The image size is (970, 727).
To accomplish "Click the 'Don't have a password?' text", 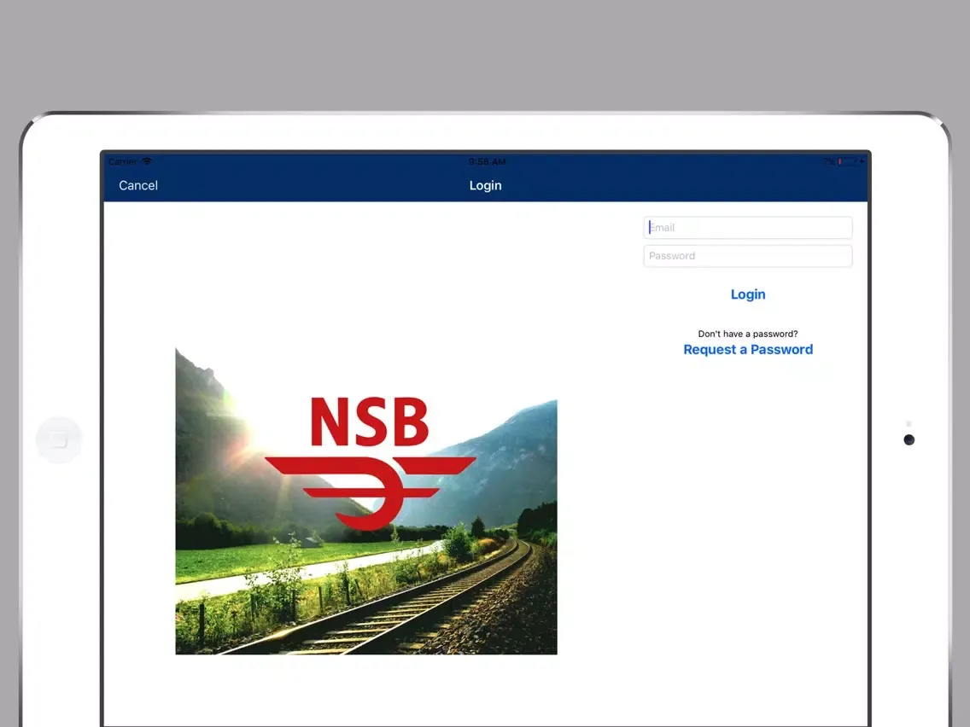I will click(x=748, y=334).
